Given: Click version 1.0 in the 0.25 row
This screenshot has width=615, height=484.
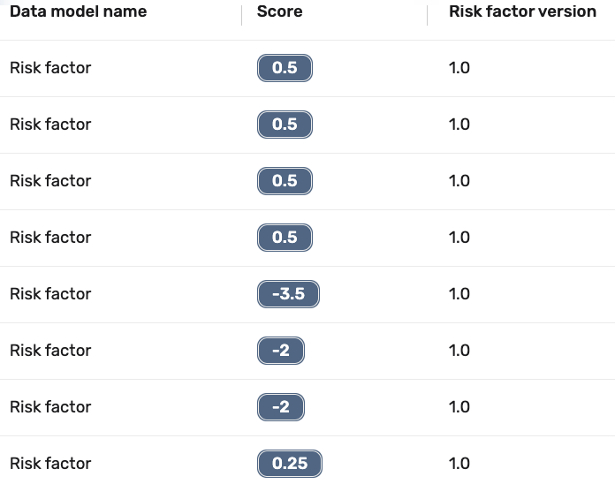Looking at the screenshot, I should [x=459, y=464].
